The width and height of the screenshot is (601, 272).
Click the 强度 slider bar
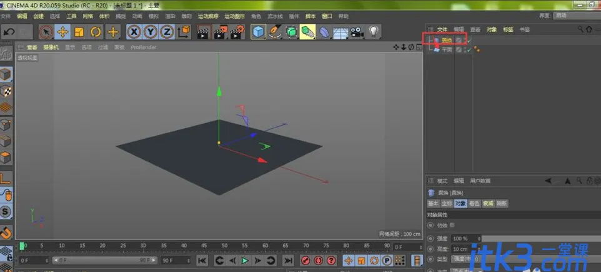(540, 238)
